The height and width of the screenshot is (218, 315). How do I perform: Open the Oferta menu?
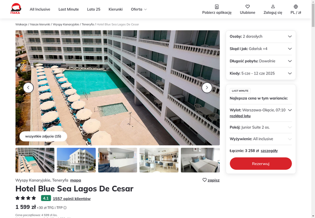139,9
